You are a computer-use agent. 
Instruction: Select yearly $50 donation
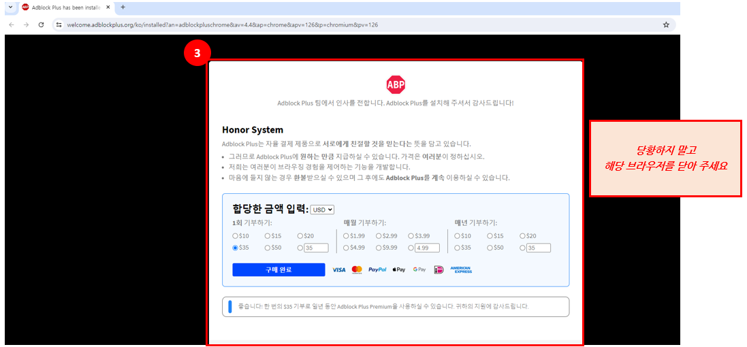point(490,248)
